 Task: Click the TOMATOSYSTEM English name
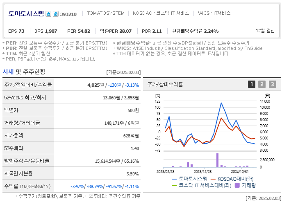pos(106,13)
